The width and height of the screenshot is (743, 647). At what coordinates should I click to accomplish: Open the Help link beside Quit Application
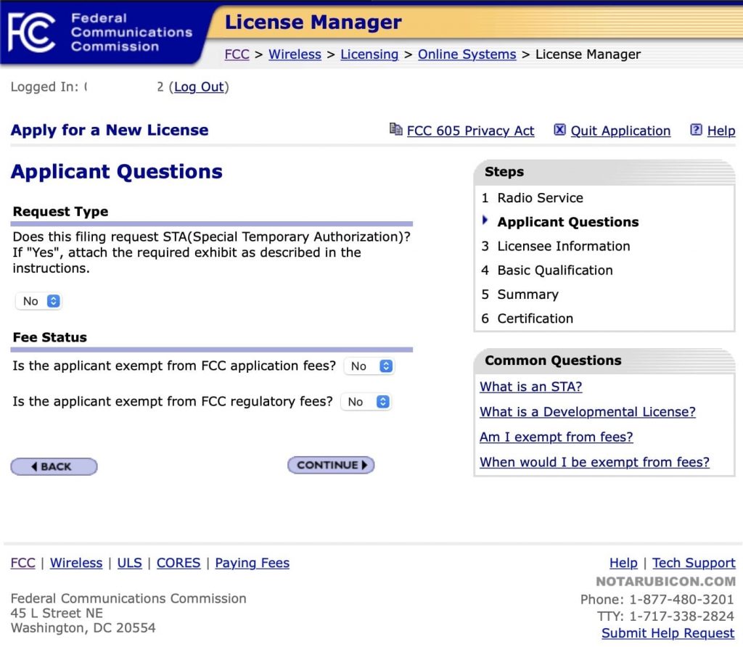coord(721,131)
